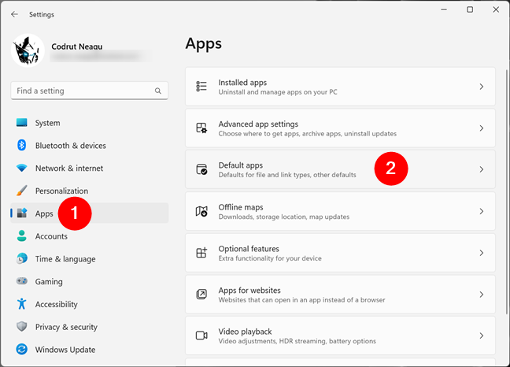
Task: Open the System settings category
Action: 90,123
